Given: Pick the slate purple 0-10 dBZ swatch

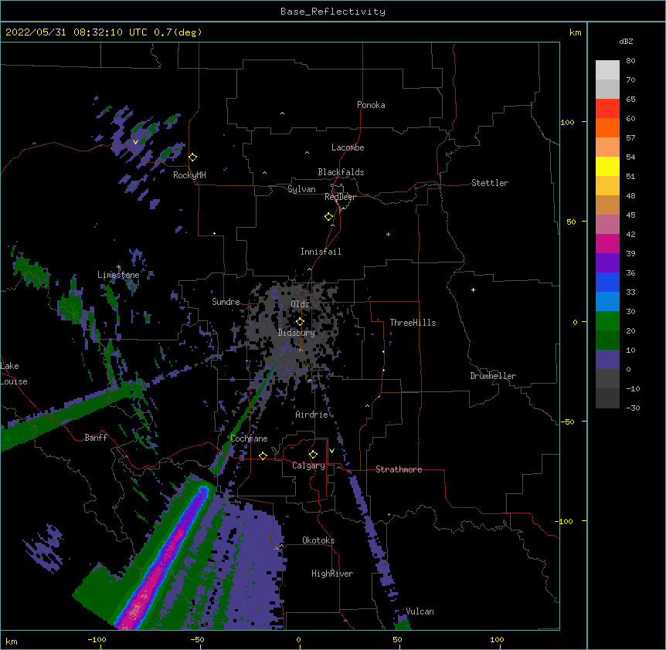Looking at the screenshot, I should 607,360.
